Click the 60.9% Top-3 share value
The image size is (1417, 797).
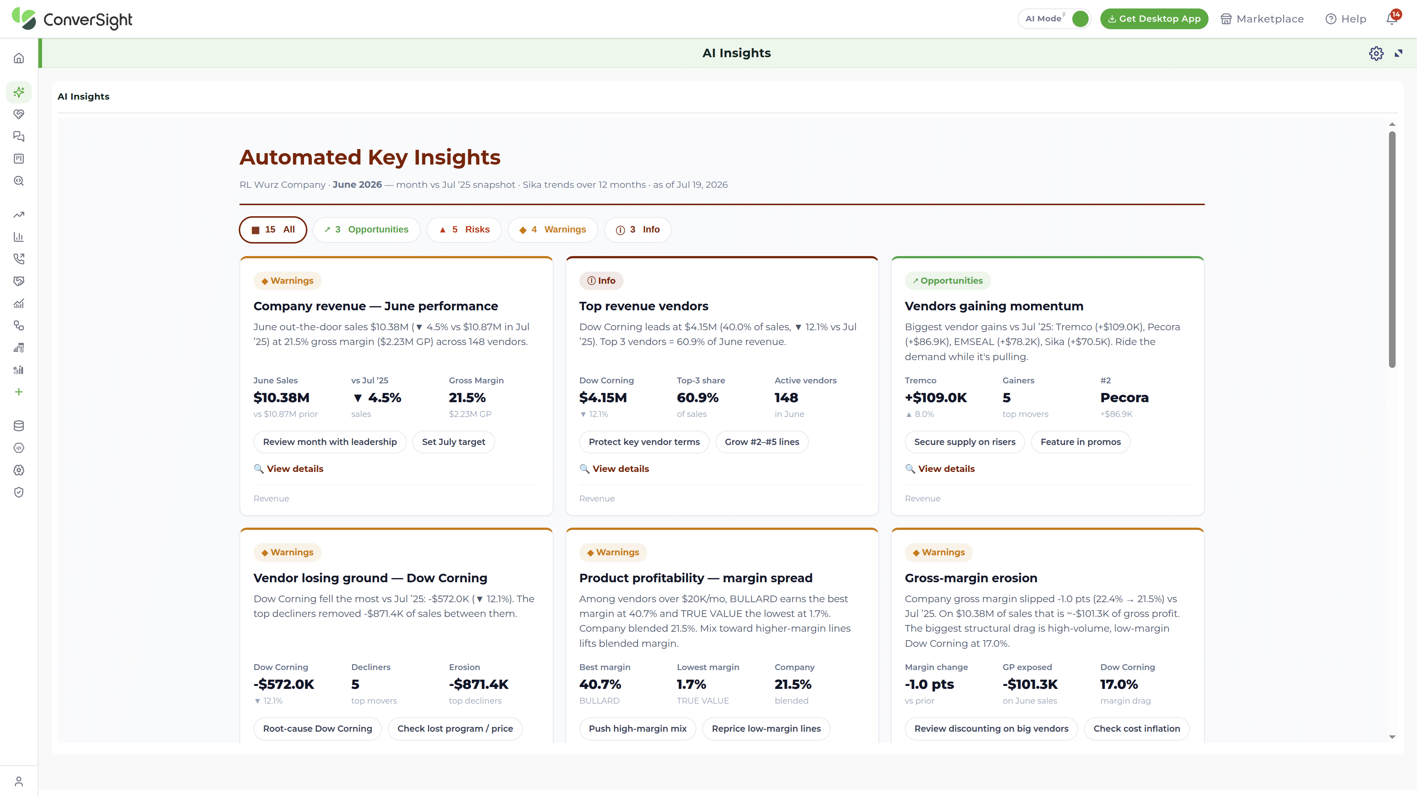tap(697, 397)
